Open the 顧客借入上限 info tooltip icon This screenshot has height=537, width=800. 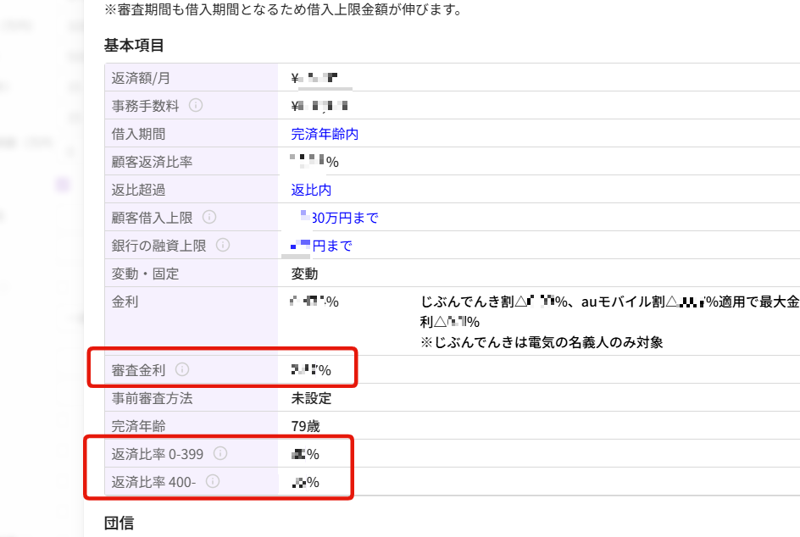(209, 218)
